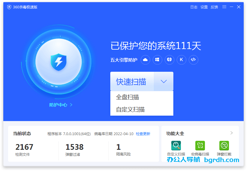The height and width of the screenshot is (171, 247).
Task: Click the 1 隔离风险 statistic
Action: (x=123, y=150)
